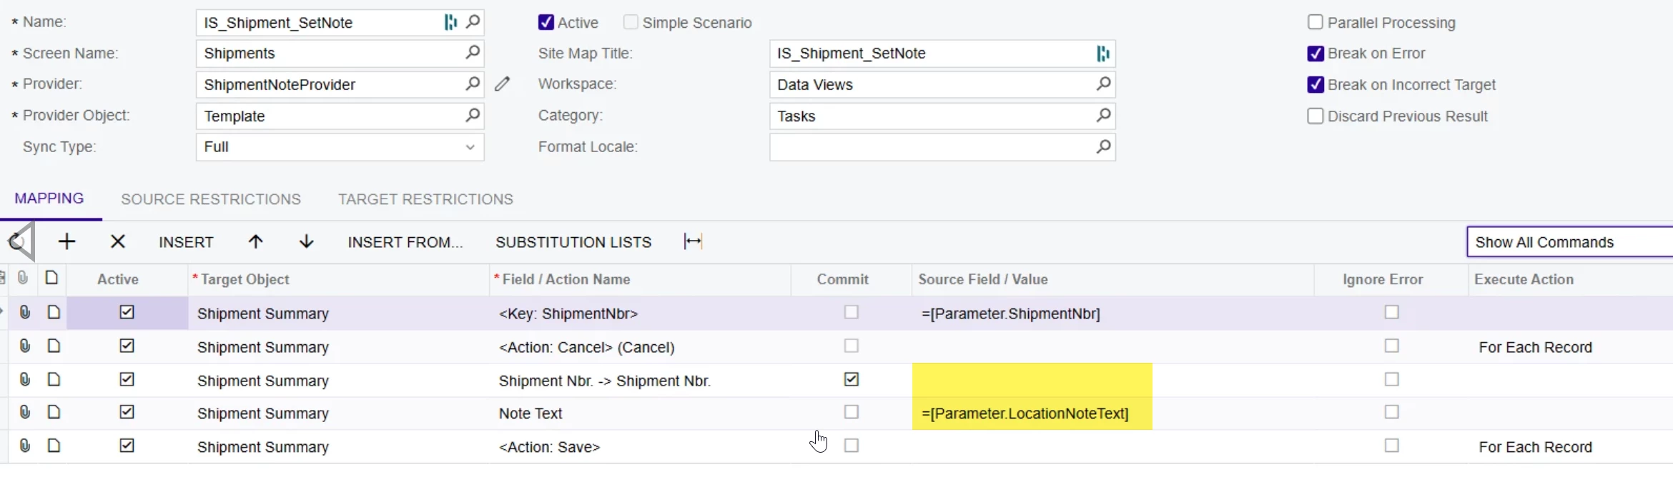Image resolution: width=1673 pixels, height=482 pixels.
Task: Toggle the Simple Scenario checkbox
Action: coord(631,22)
